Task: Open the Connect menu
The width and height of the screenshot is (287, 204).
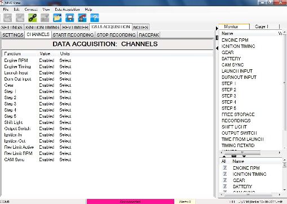Action: coord(31,9)
